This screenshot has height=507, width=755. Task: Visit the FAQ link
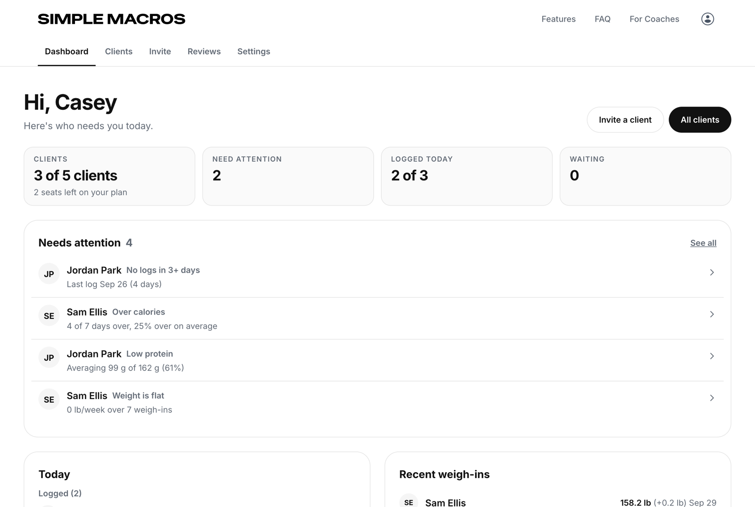pyautogui.click(x=603, y=19)
